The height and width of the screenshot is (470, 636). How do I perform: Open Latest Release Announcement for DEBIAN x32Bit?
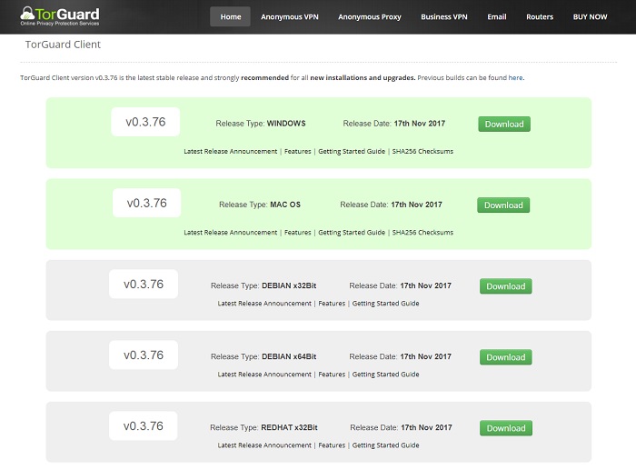pos(264,304)
